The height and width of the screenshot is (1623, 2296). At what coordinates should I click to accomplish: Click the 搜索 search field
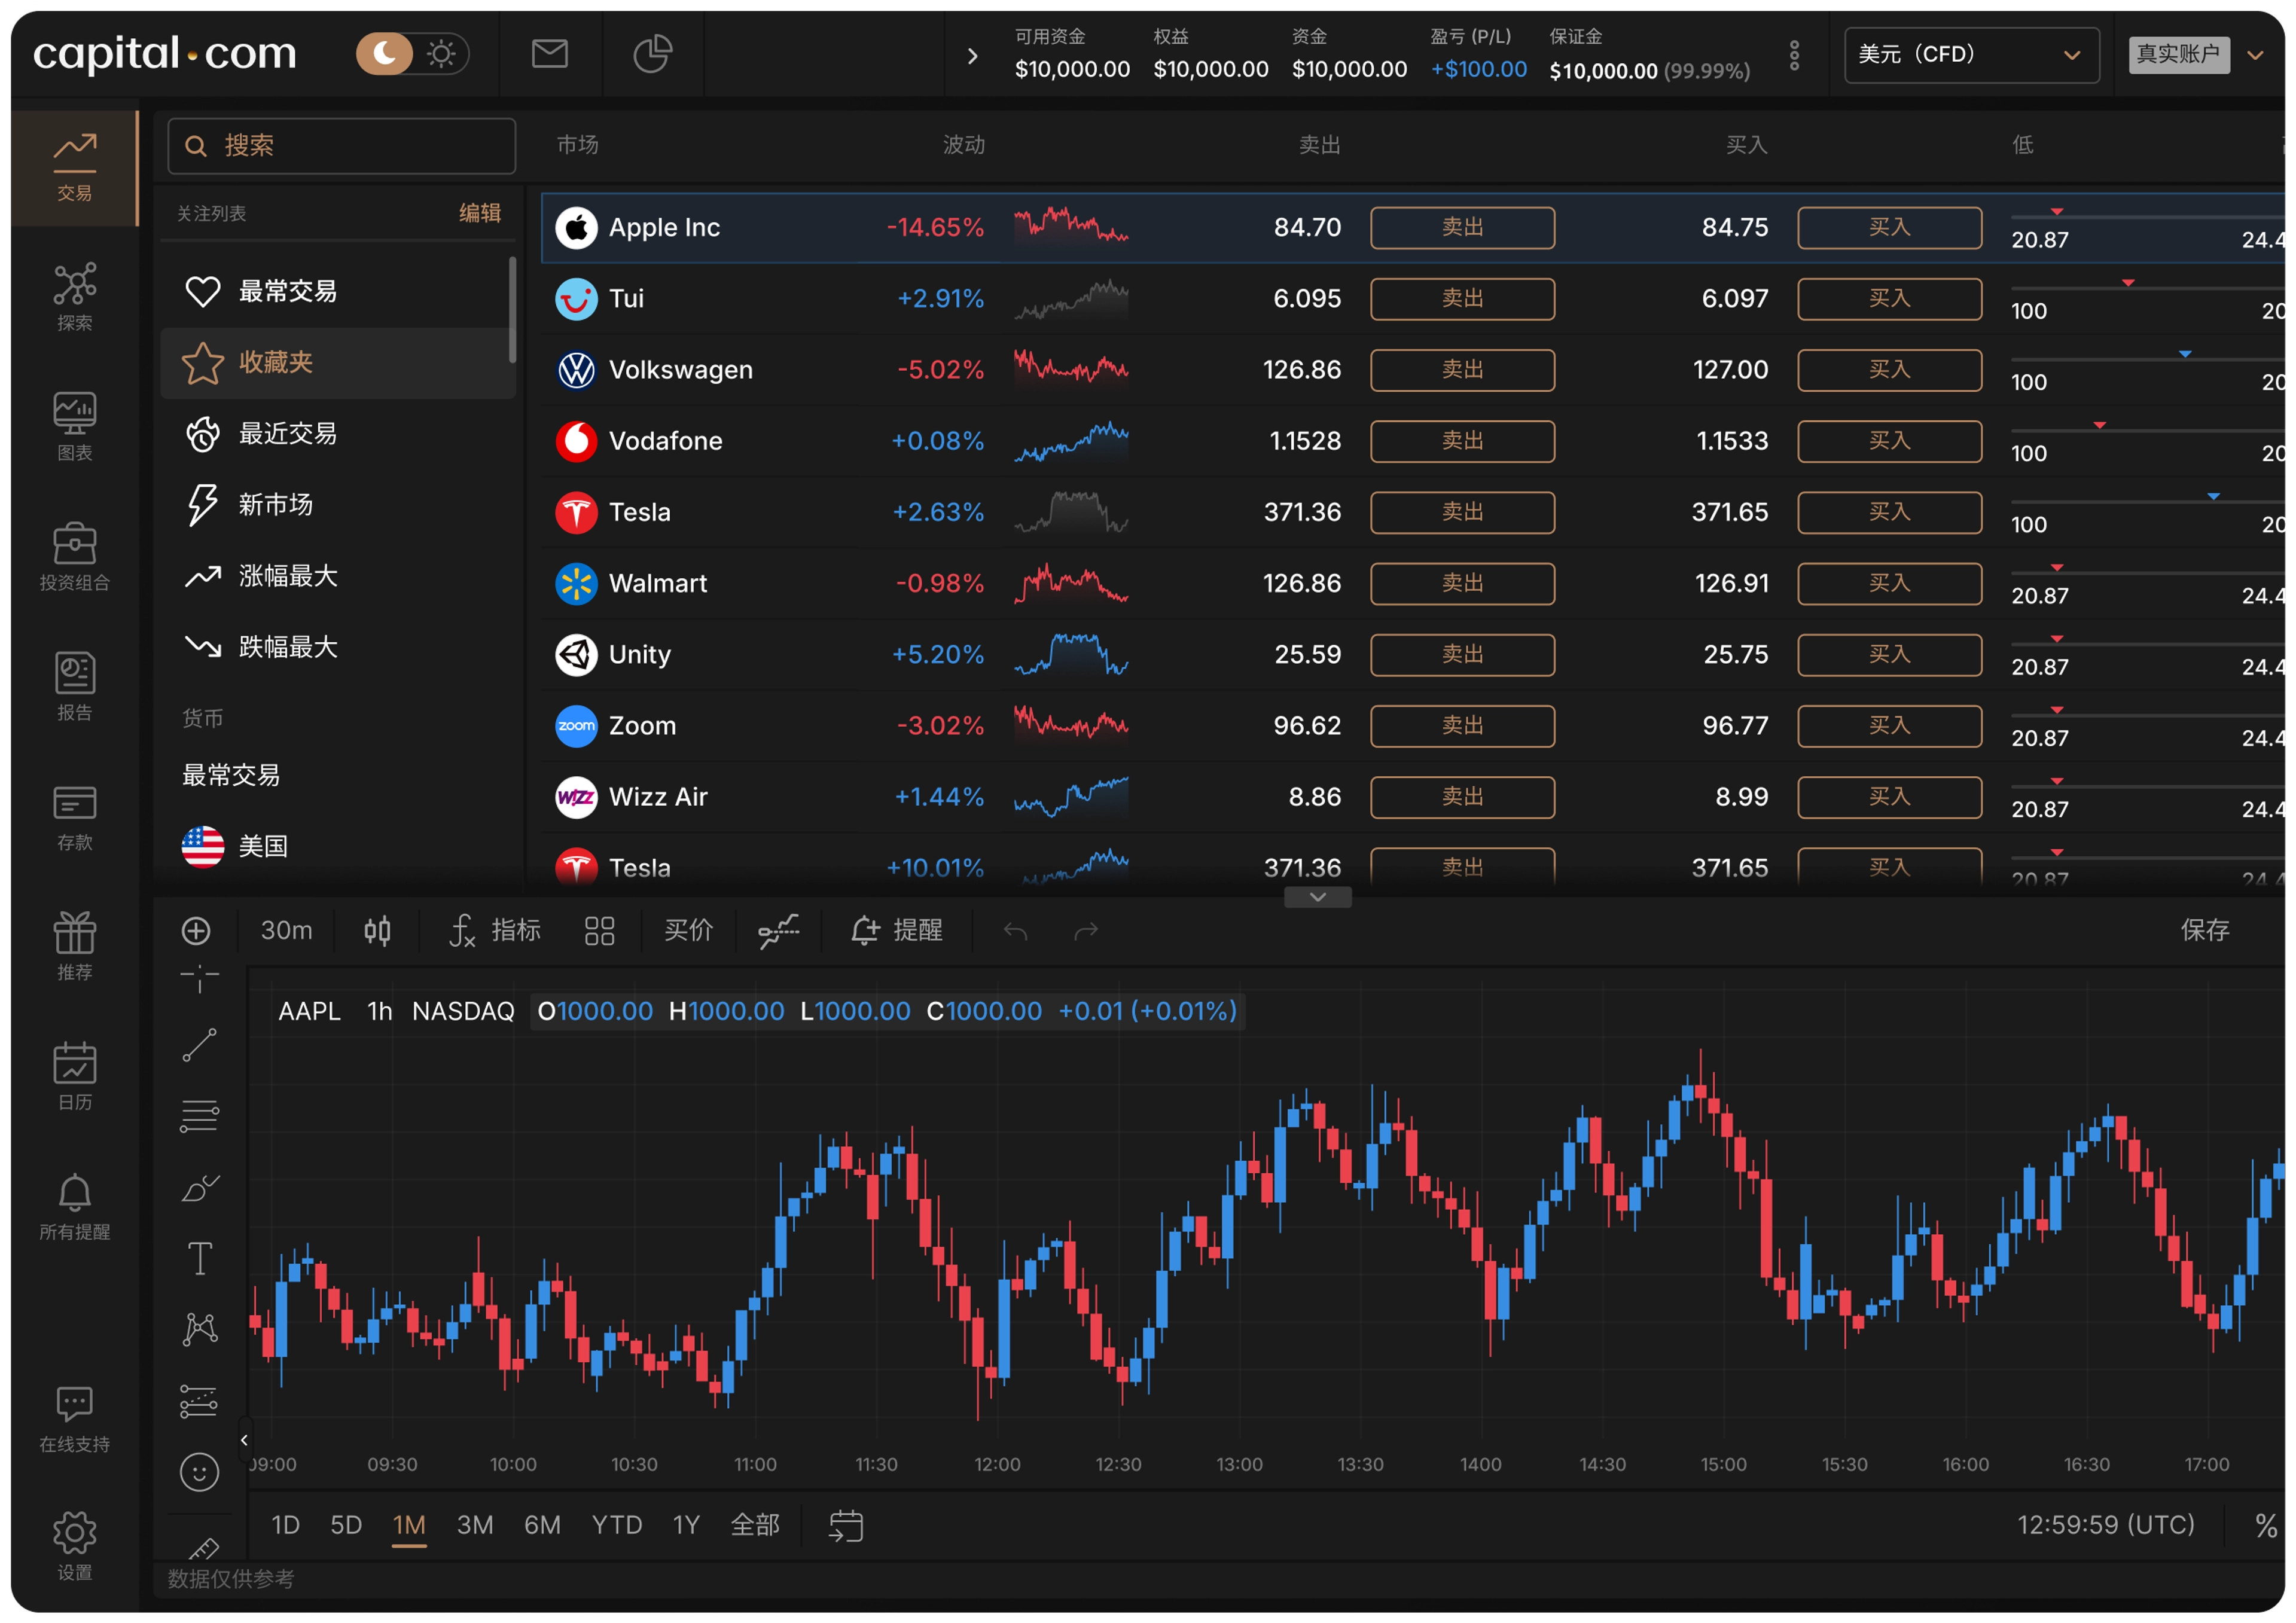342,146
